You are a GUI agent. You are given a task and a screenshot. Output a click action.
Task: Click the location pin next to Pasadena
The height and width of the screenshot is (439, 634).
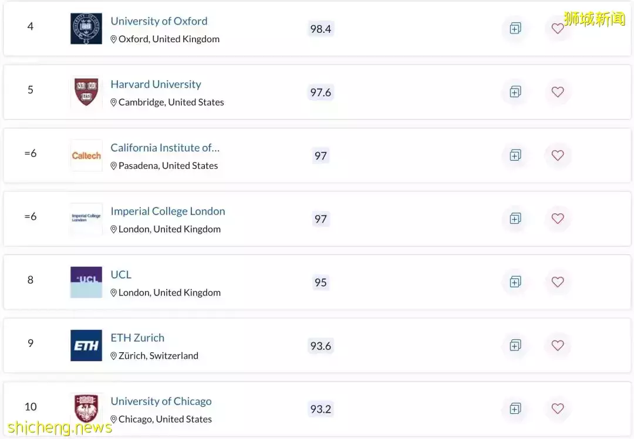point(113,165)
